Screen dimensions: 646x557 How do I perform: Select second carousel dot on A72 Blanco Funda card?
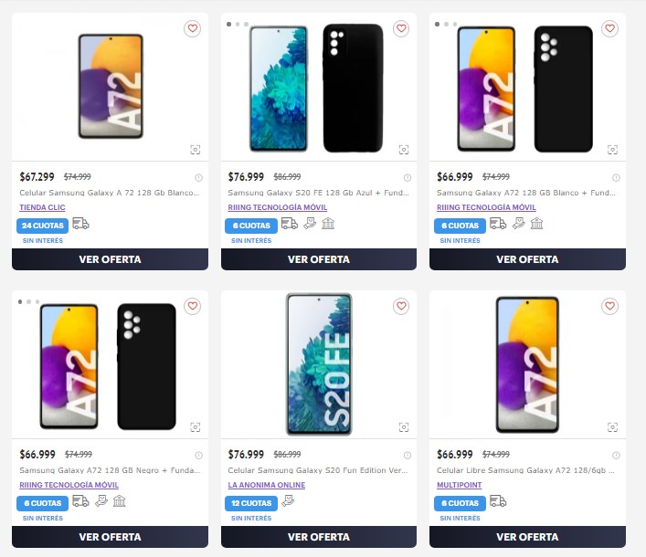pos(446,24)
